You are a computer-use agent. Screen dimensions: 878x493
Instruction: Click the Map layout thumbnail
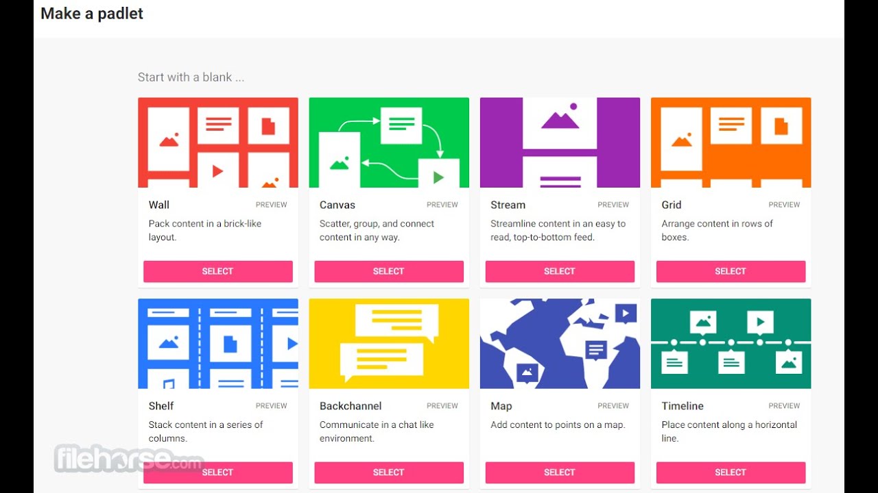pos(560,344)
